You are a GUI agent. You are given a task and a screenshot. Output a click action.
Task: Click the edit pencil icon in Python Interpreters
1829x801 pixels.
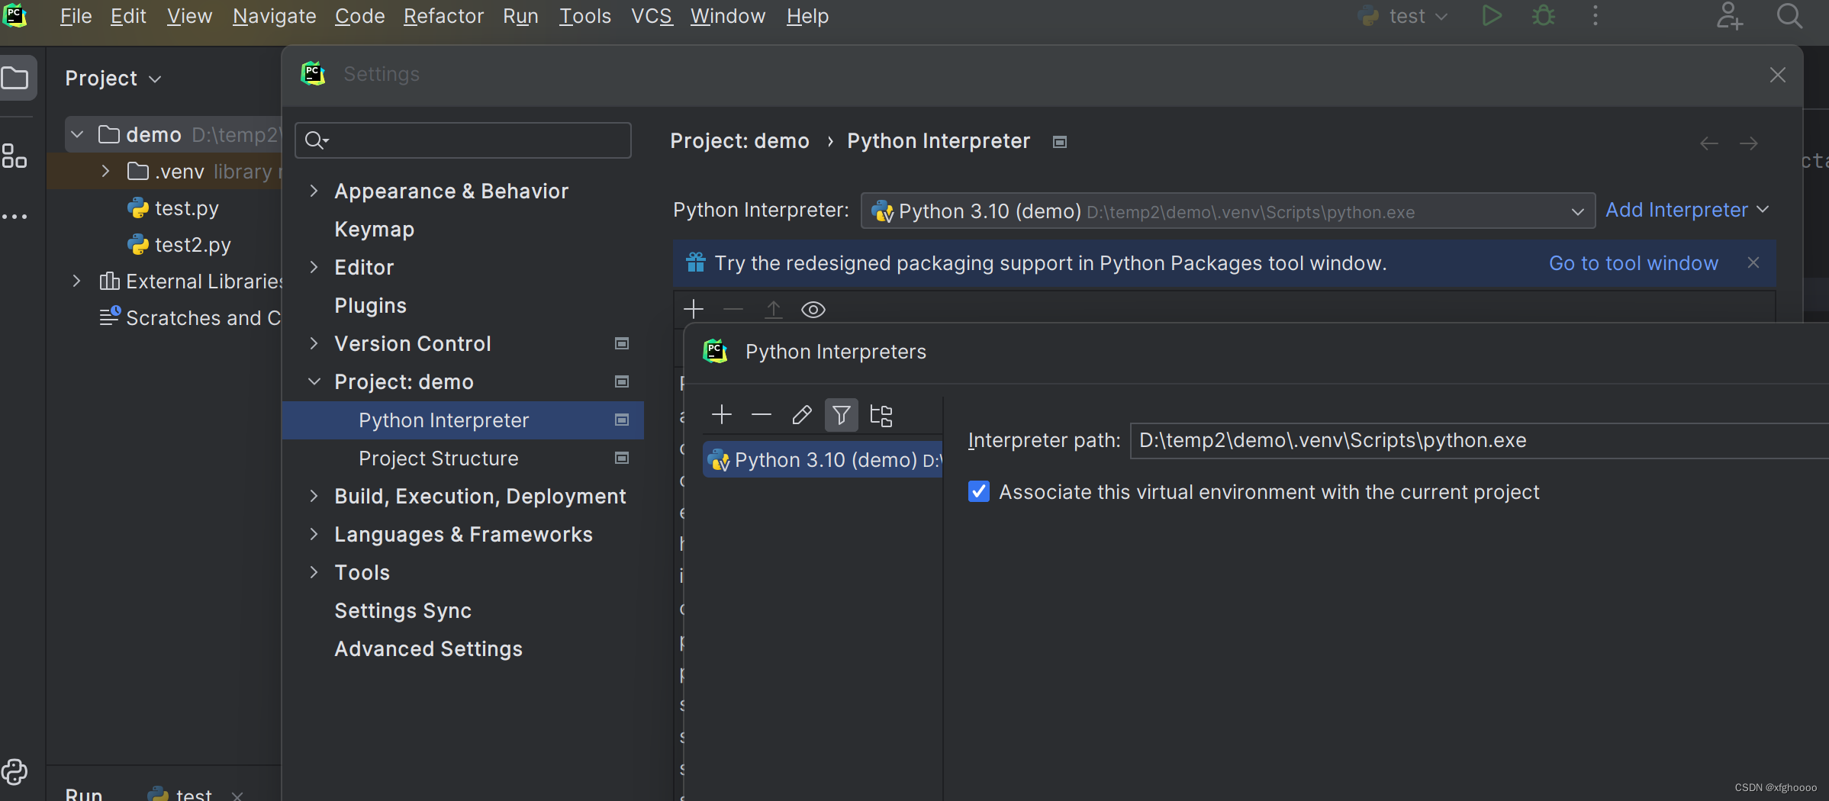pyautogui.click(x=801, y=415)
